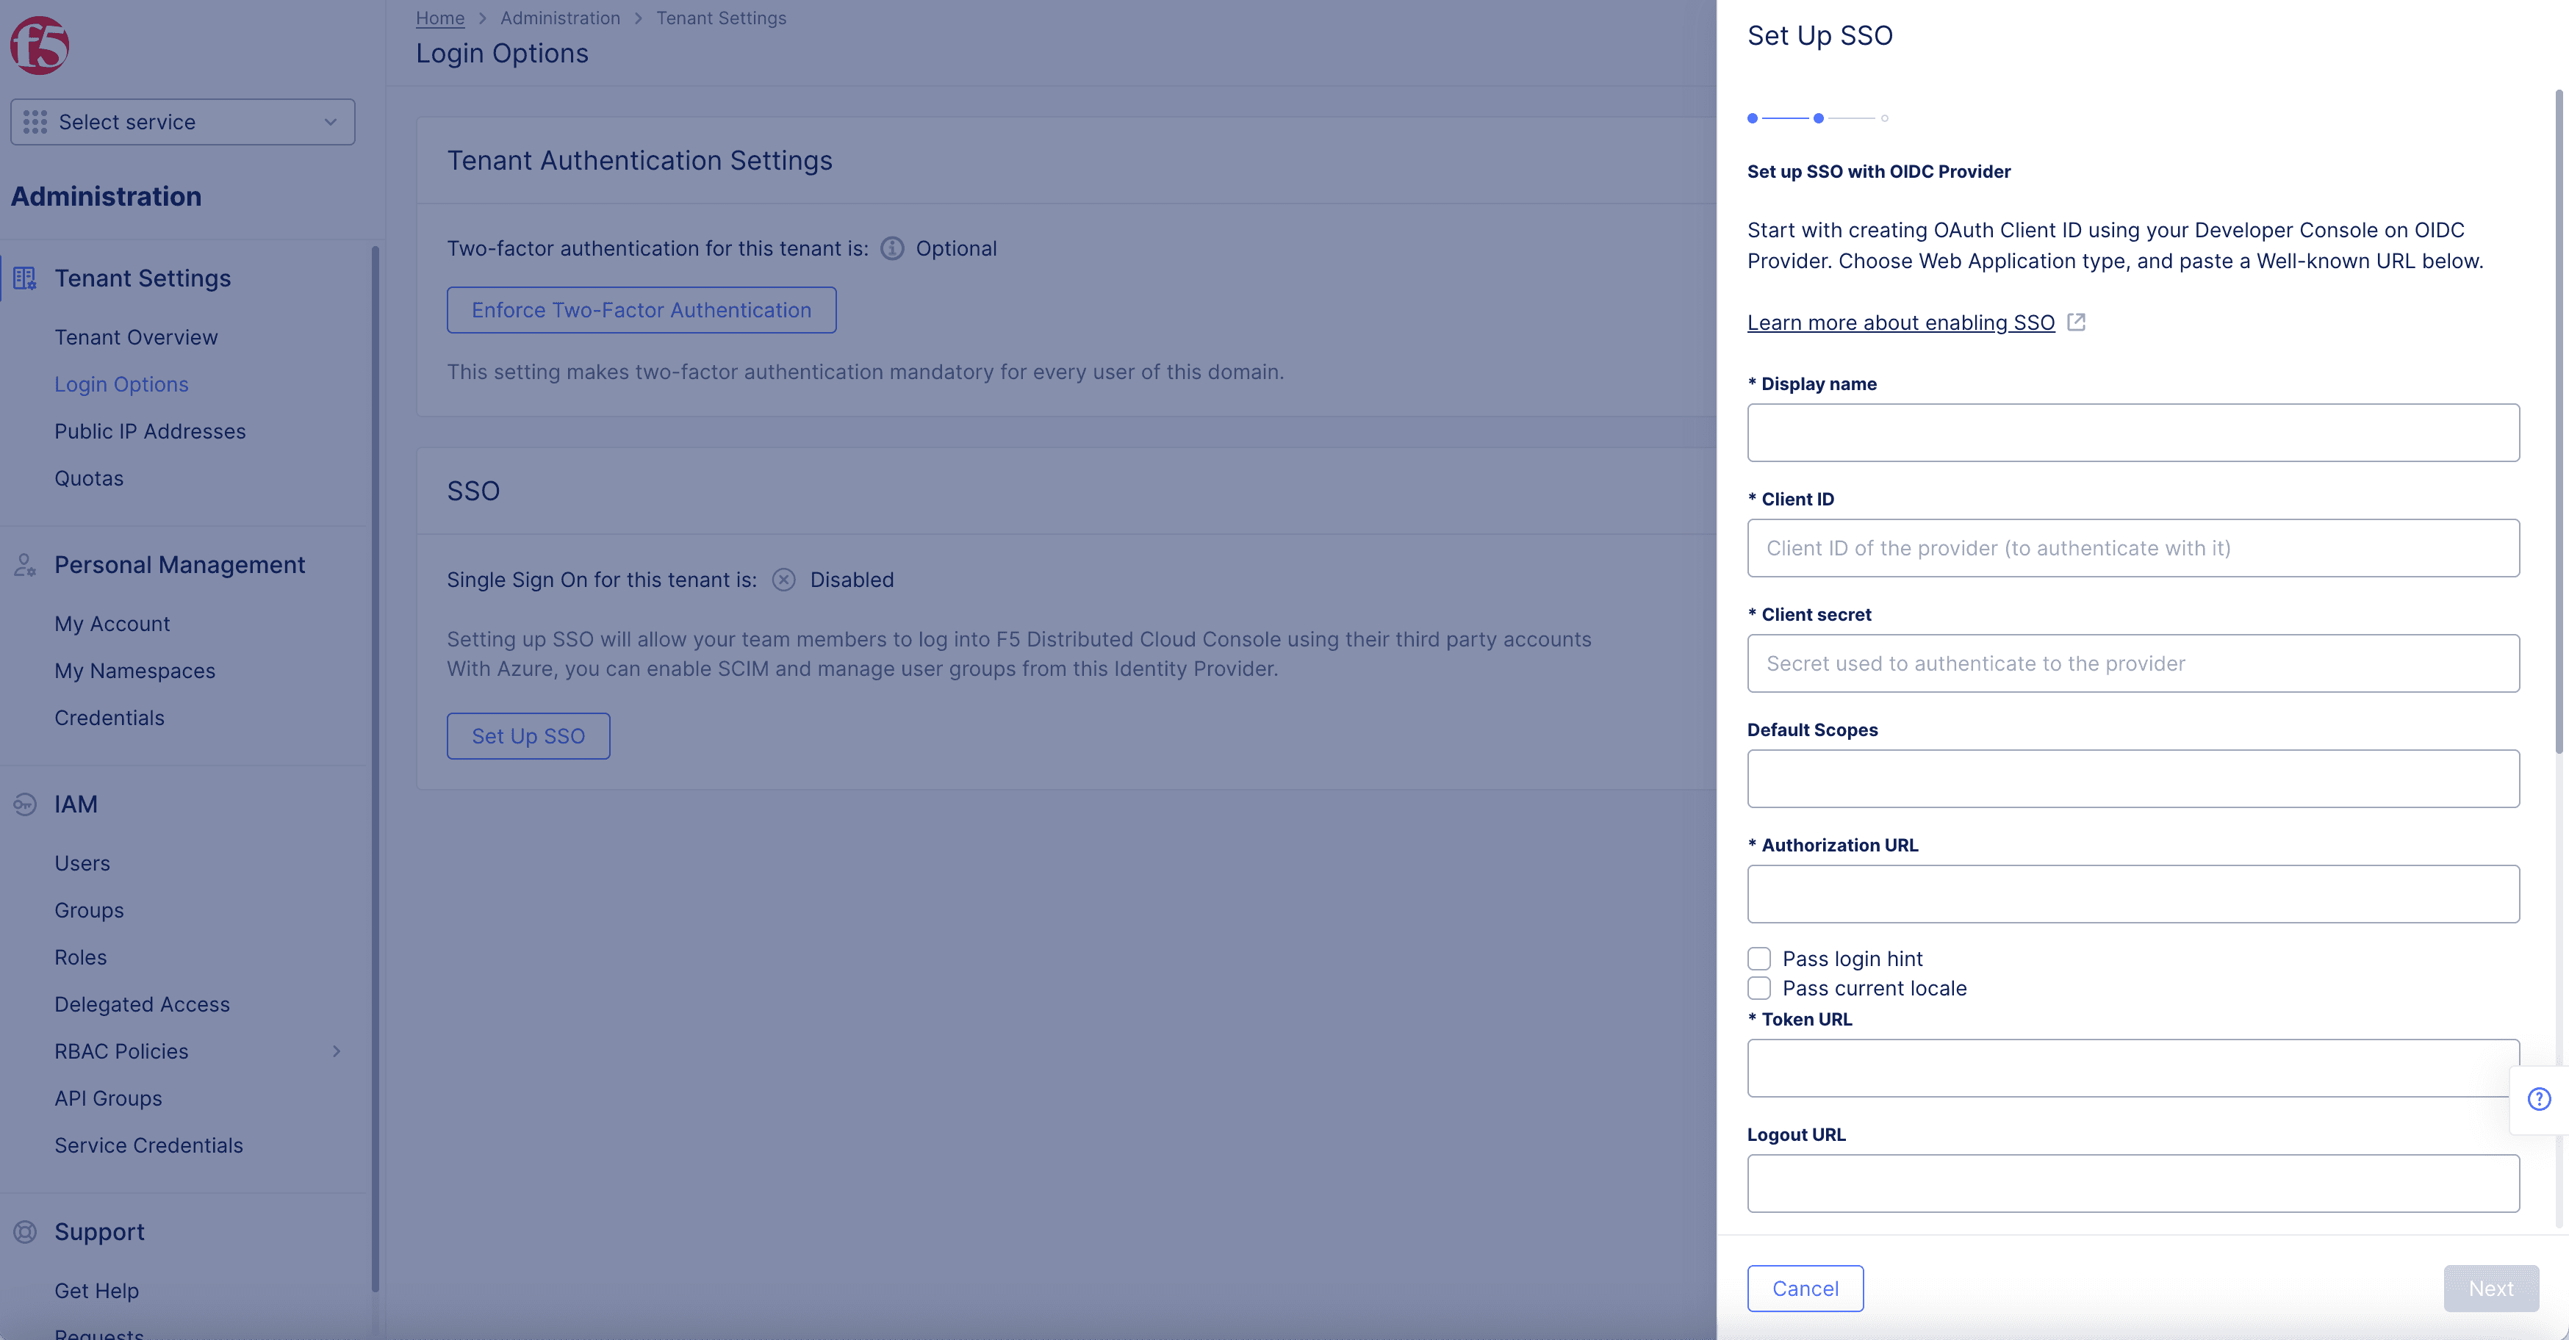Open the floating help question-mark icon

point(2539,1099)
